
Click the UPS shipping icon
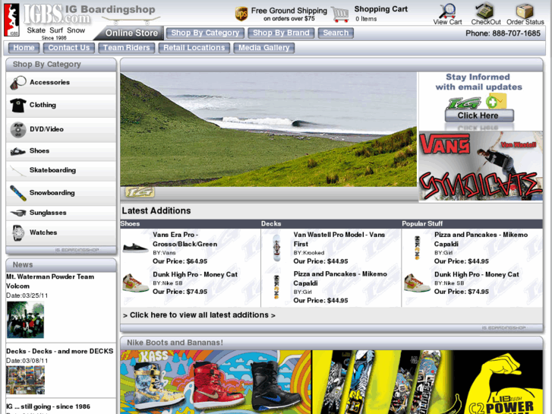tap(241, 14)
